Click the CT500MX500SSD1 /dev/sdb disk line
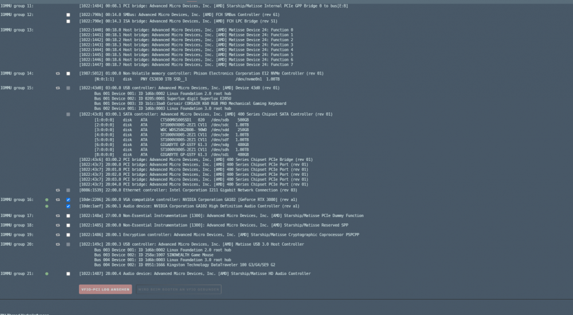Screen dimensions: 573x315 [x=171, y=120]
